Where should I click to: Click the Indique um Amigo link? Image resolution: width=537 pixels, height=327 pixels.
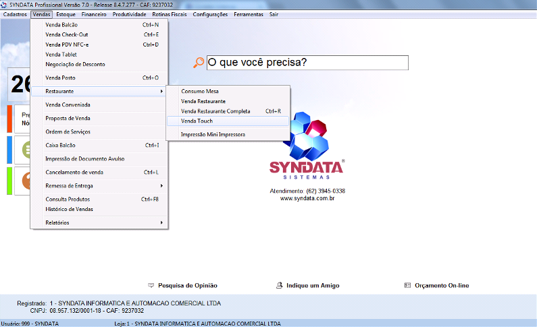pyautogui.click(x=313, y=286)
